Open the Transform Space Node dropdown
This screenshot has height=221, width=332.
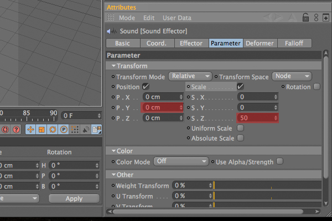click(292, 76)
